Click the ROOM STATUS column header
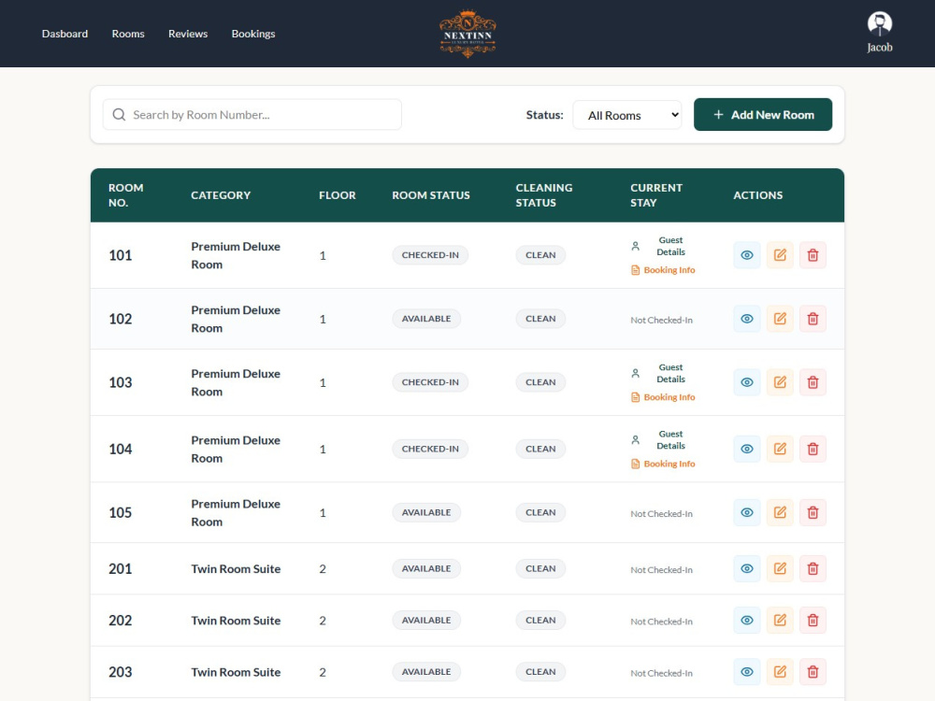 click(x=430, y=195)
